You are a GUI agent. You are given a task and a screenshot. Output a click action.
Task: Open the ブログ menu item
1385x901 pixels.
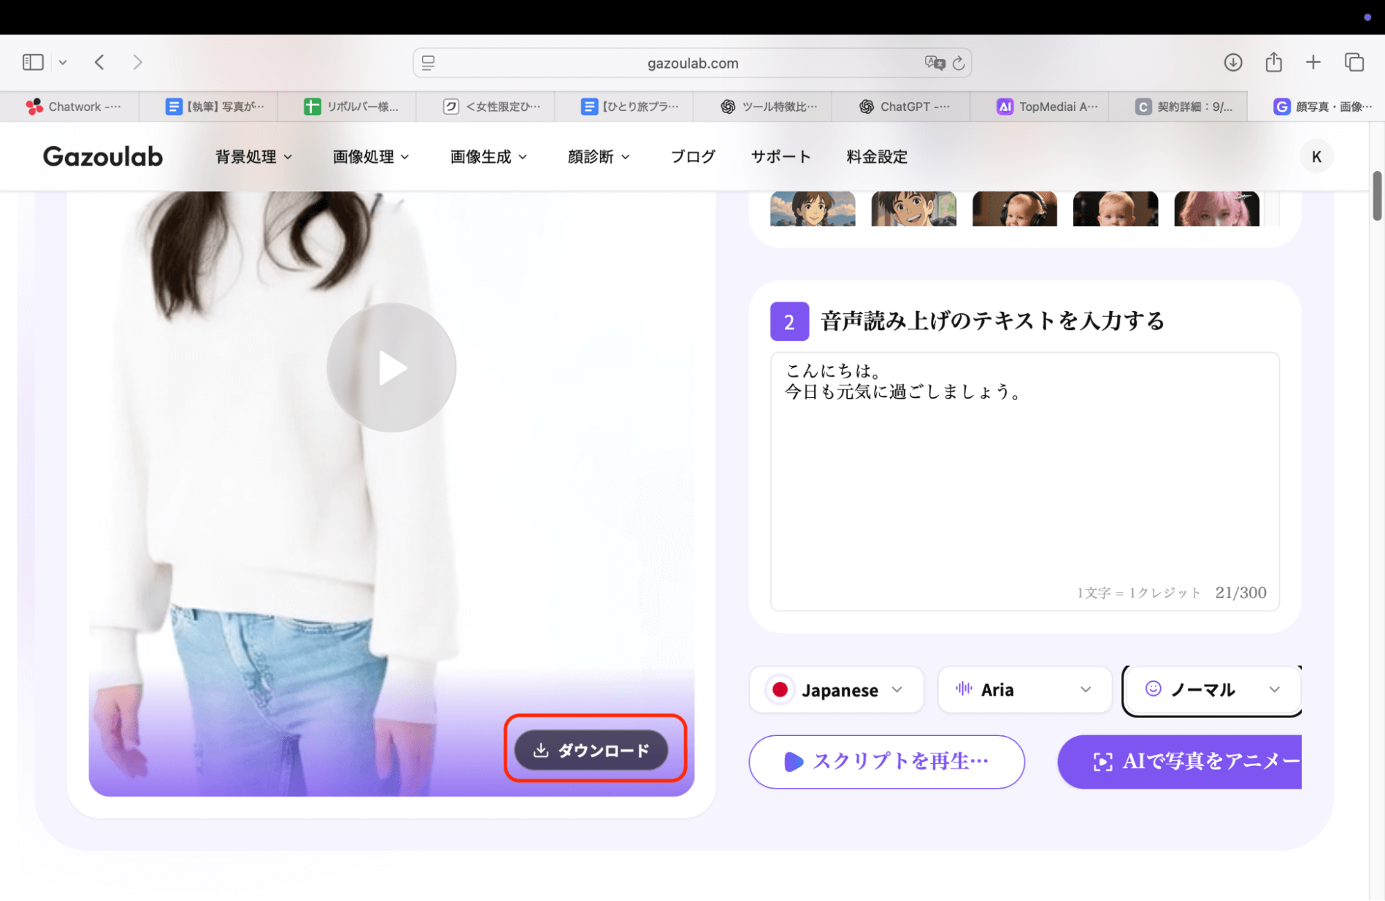692,156
